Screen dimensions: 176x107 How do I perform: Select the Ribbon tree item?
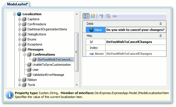pyautogui.click(x=32, y=80)
